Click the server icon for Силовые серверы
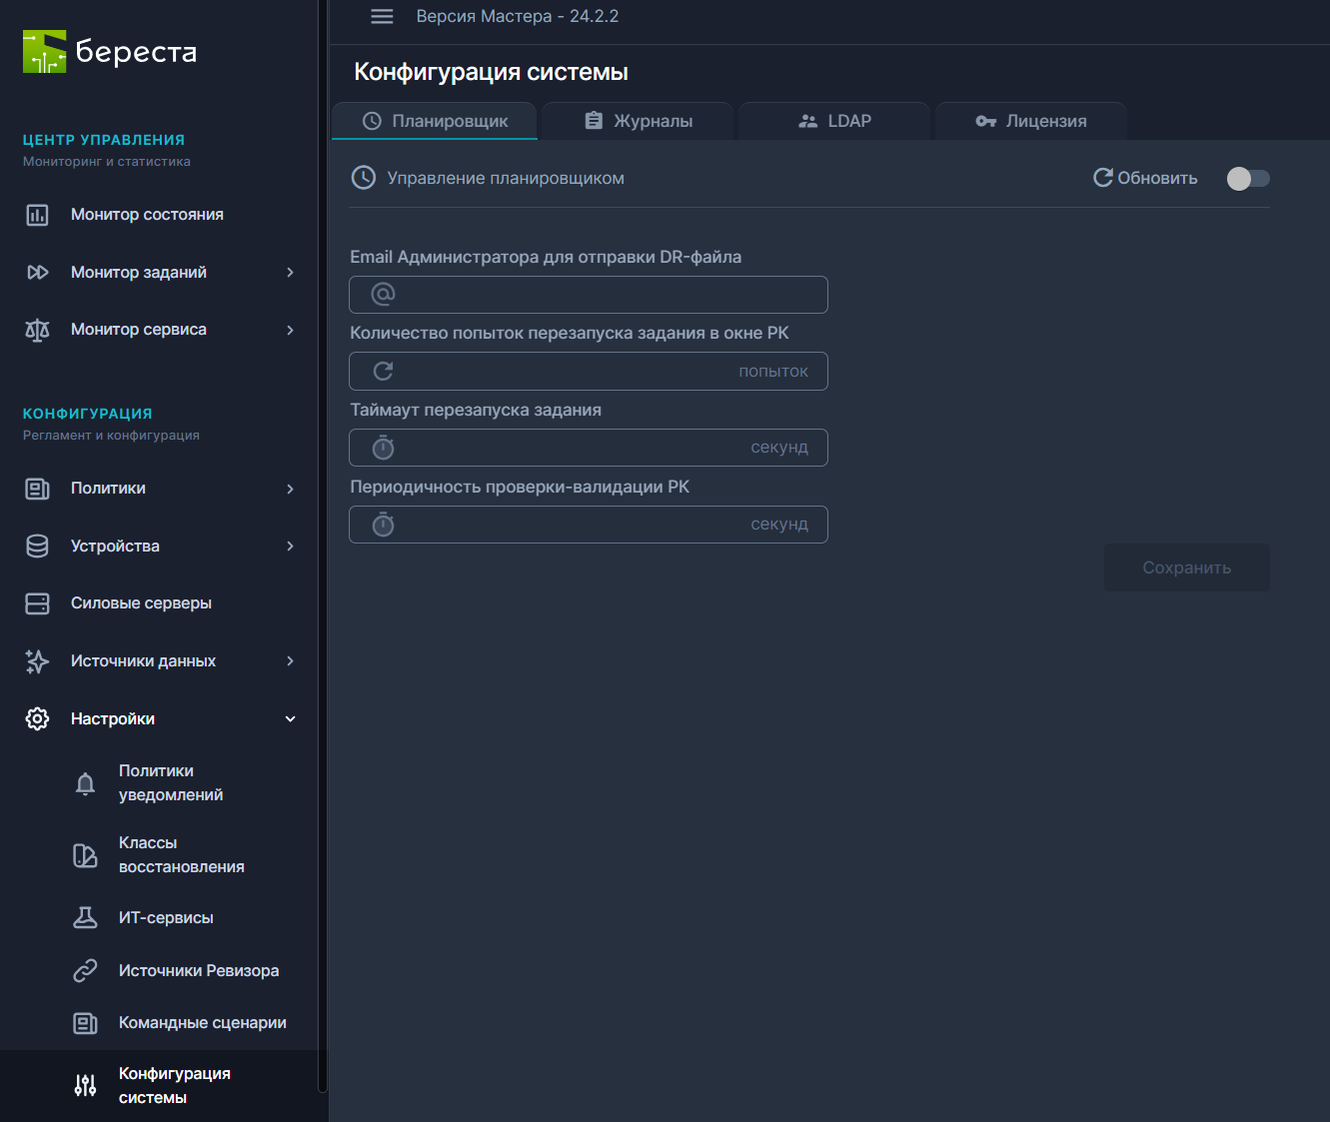 (x=37, y=603)
